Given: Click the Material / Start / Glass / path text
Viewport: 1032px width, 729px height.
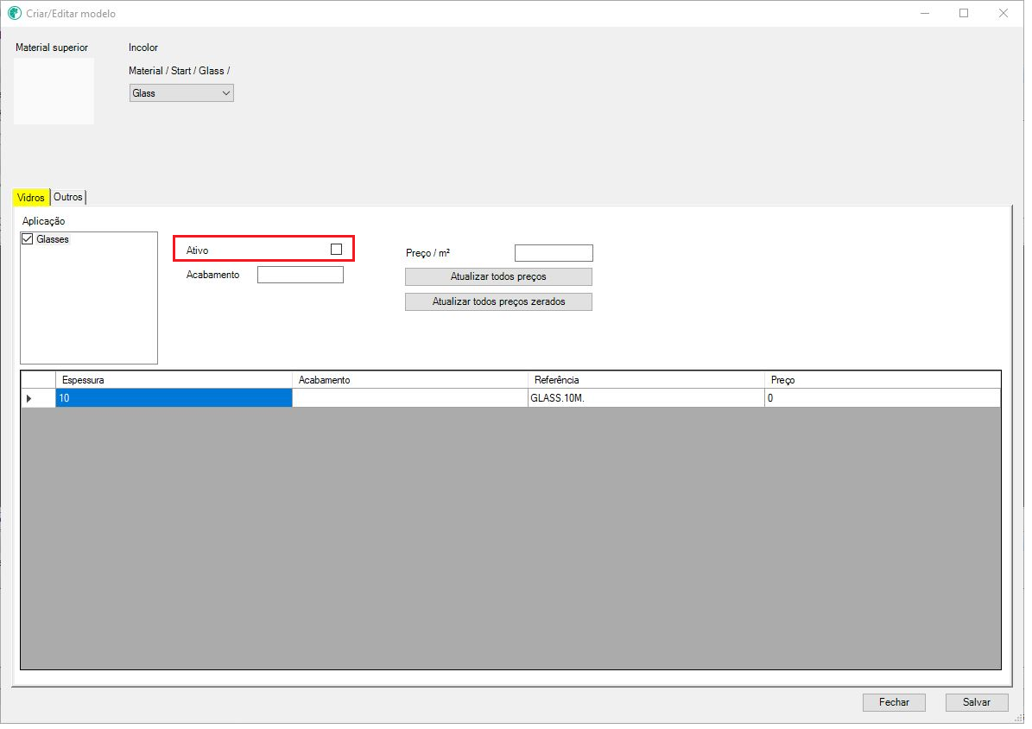Looking at the screenshot, I should pyautogui.click(x=180, y=71).
